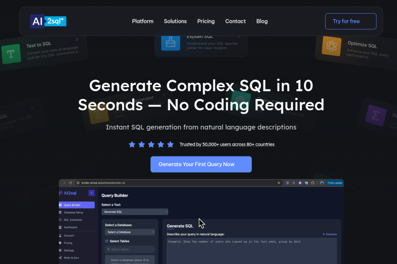Click the Refer & Earn share icon
397x264 pixels.
click(60, 258)
